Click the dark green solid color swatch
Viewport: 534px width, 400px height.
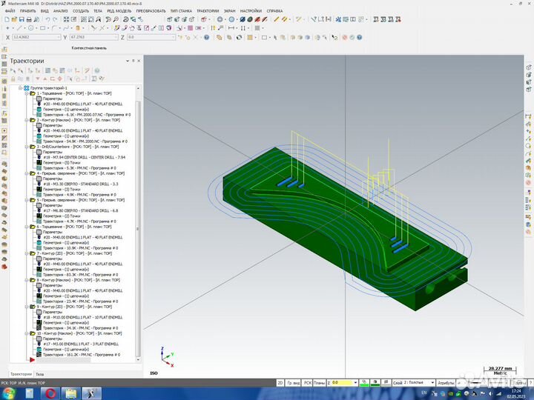click(375, 383)
